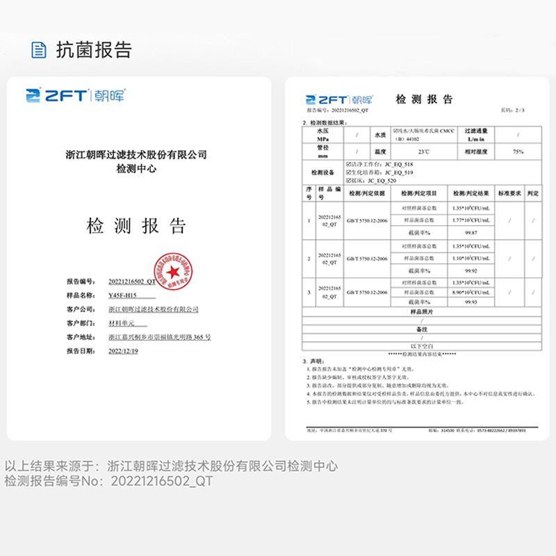Click the underlined customer company name value
Viewport: 556px width, 556px height.
154,309
